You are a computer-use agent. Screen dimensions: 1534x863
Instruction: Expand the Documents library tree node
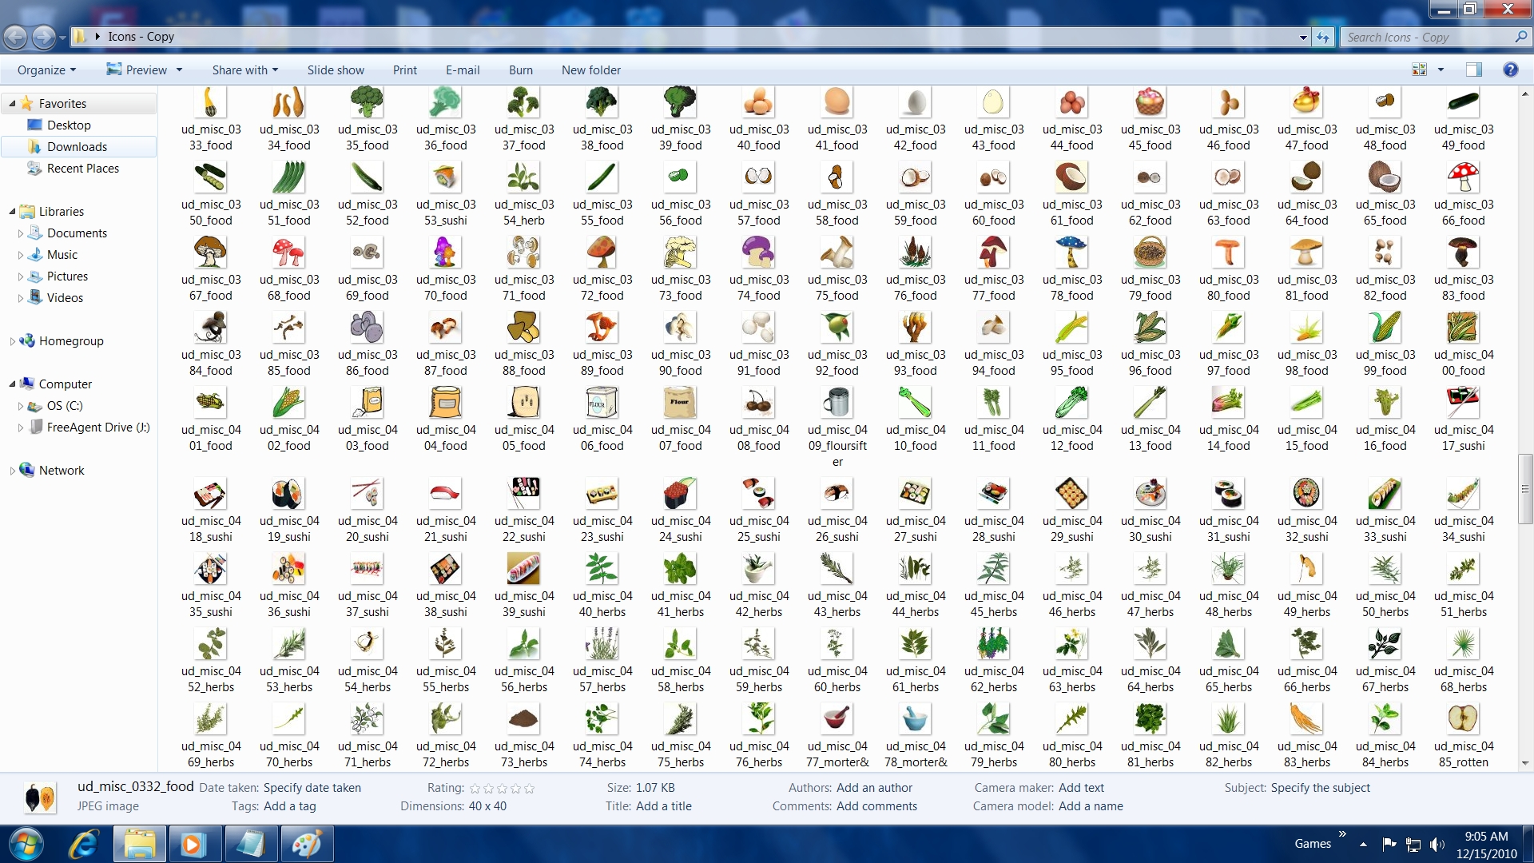(21, 233)
